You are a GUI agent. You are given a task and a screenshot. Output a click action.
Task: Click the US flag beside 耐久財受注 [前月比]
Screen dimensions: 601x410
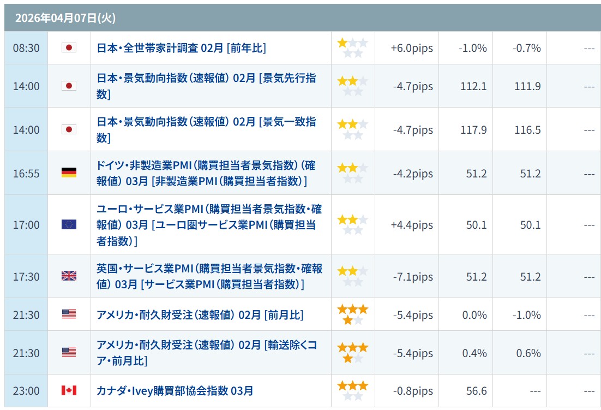click(x=69, y=314)
